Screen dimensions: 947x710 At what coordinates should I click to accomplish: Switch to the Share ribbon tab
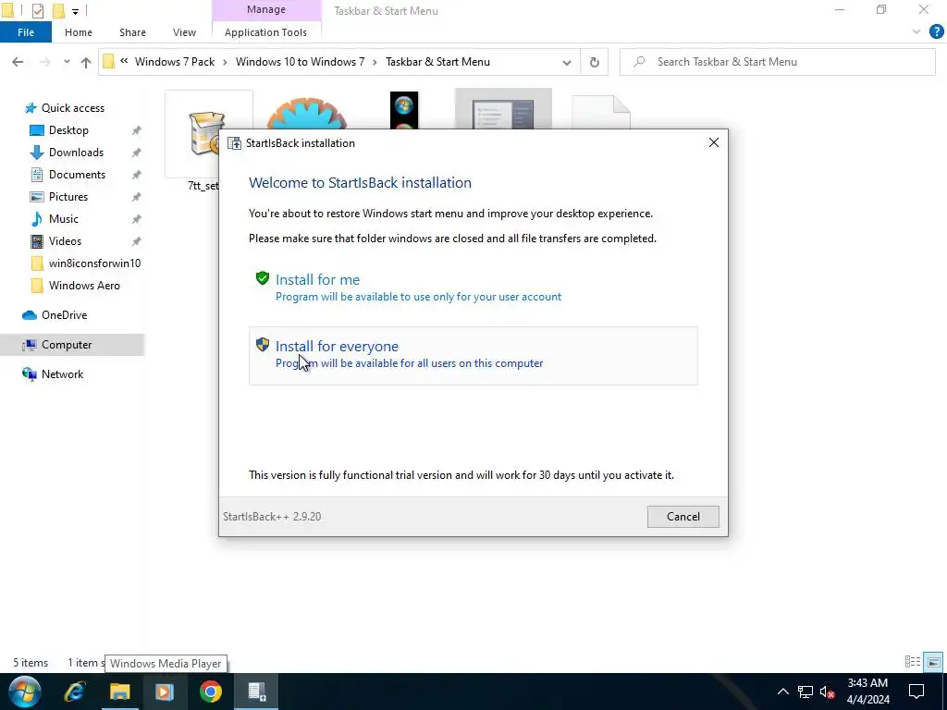tap(132, 32)
